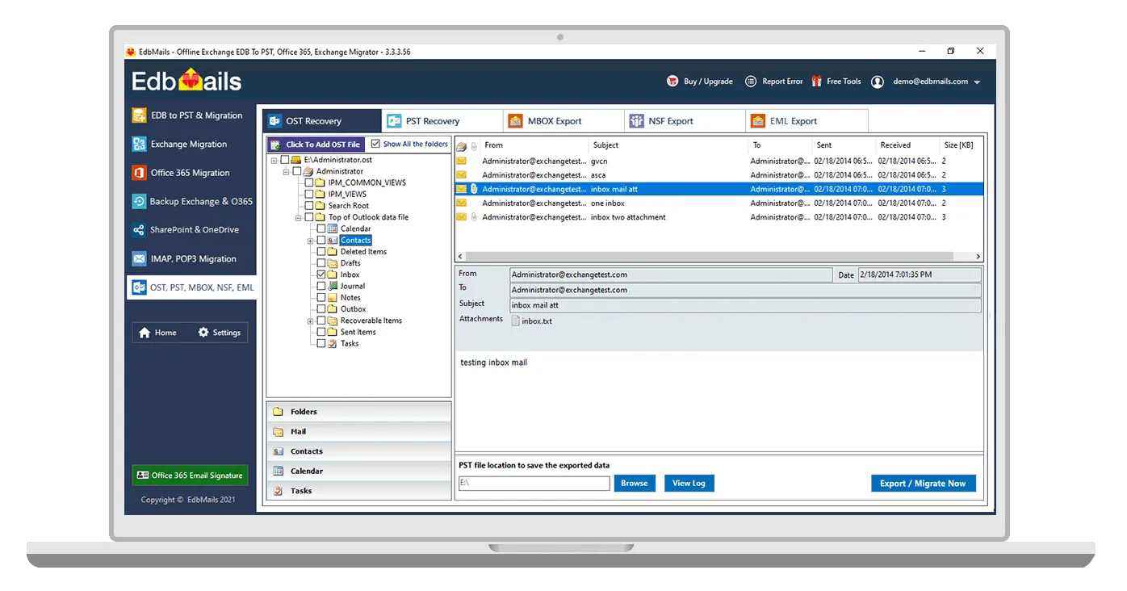Click the View Log button
This screenshot has width=1127, height=591.
(689, 484)
